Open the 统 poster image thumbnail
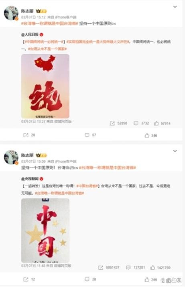This screenshot has height=287, width=185. (x=45, y=86)
